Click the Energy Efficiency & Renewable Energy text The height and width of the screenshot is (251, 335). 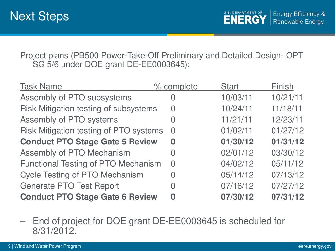299,18
